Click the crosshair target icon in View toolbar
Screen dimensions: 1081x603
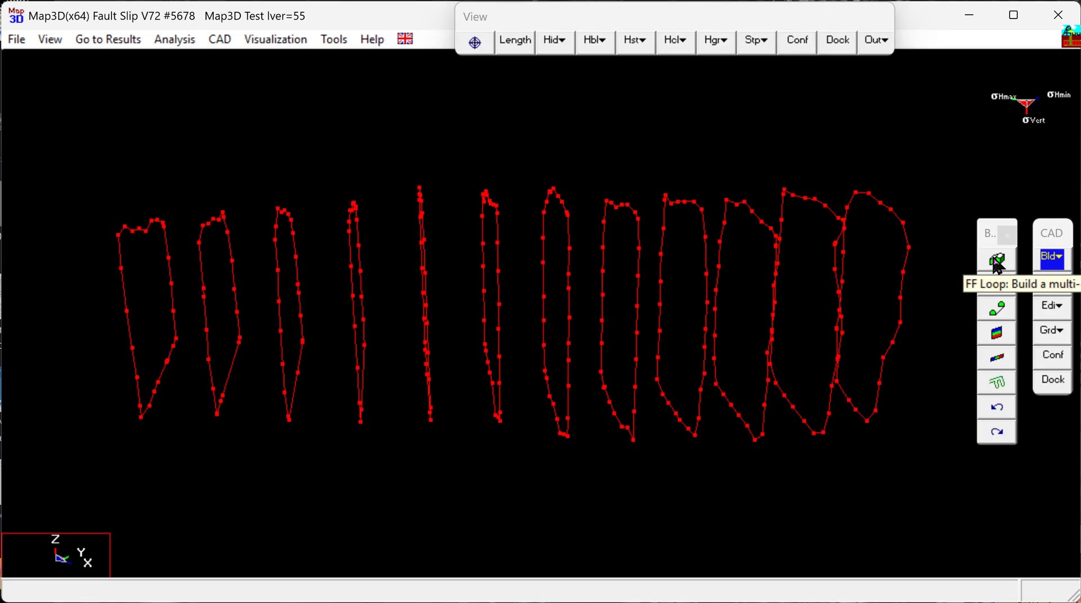475,42
